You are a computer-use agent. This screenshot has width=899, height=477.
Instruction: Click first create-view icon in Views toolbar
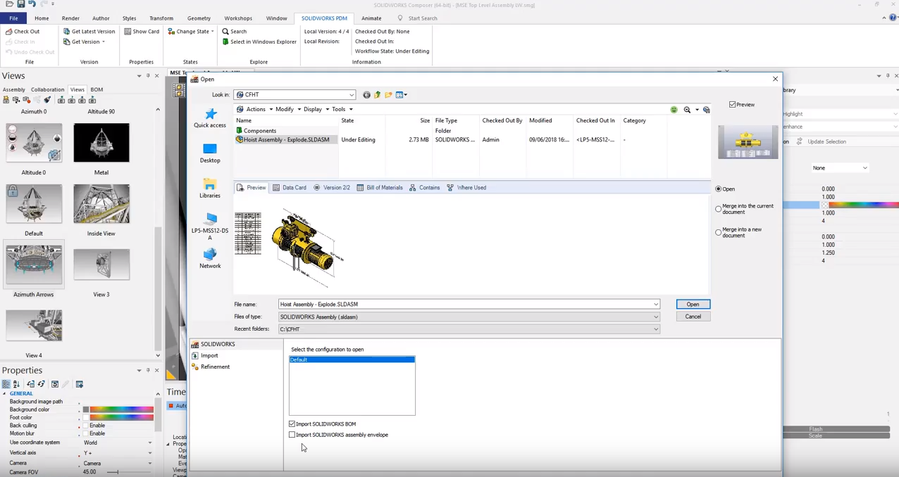point(6,100)
